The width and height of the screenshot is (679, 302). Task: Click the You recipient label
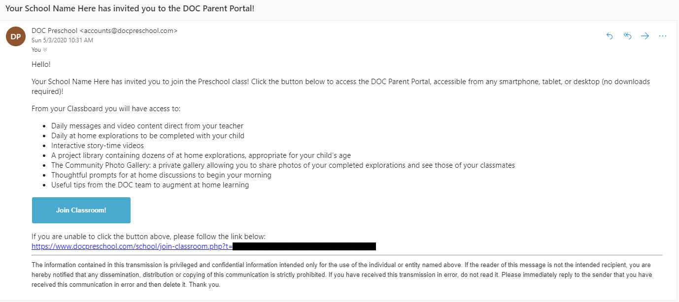click(x=36, y=50)
